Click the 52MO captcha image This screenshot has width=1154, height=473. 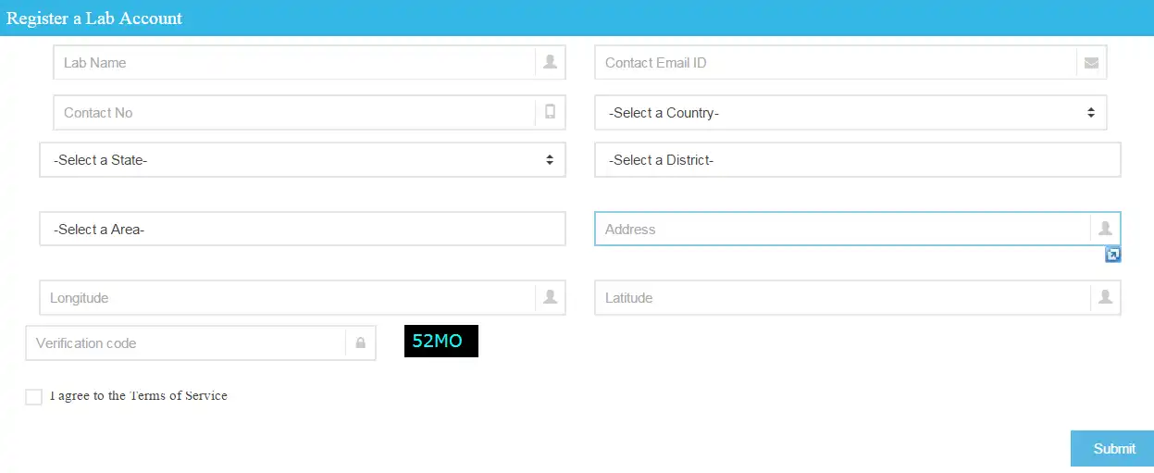coord(441,341)
